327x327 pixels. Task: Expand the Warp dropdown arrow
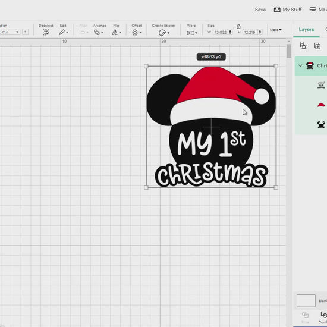coord(196,33)
